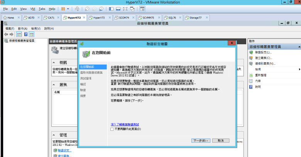Select 容錯移轉叢集管理員 node in left tree
The image size is (301, 157).
pos(19,40)
